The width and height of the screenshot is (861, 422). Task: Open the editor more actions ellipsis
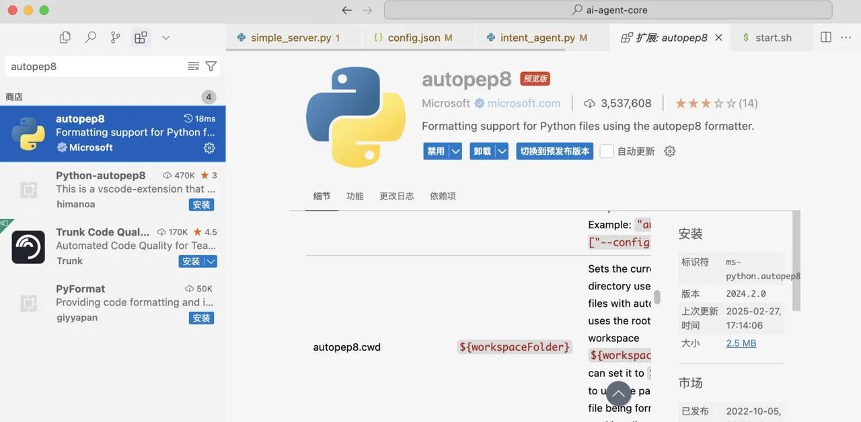pos(846,37)
